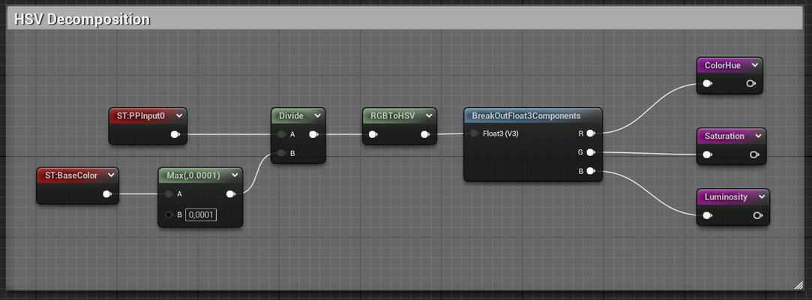
Task: Click the Max node B value field
Action: pyautogui.click(x=201, y=215)
